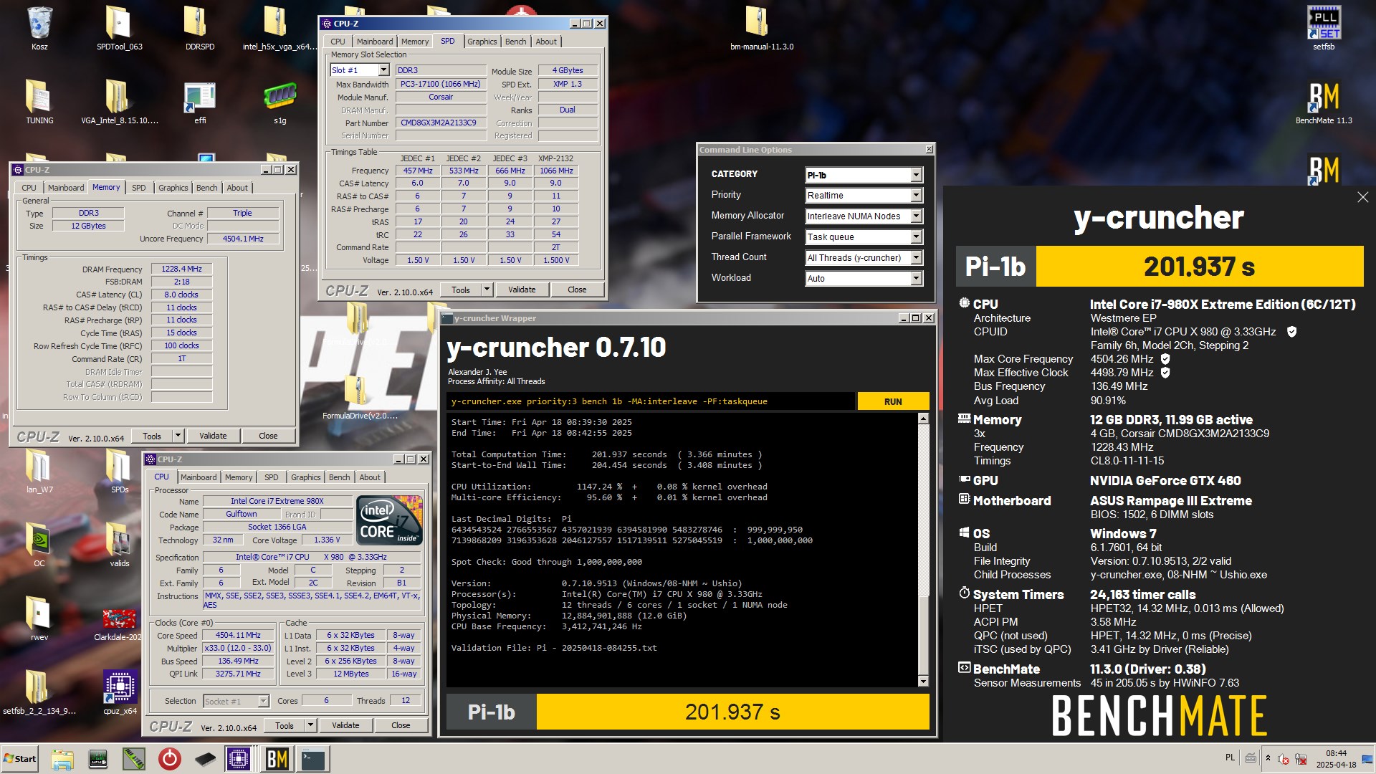The width and height of the screenshot is (1376, 774).
Task: Click the Part Number CMD8GX3M2A2133C9 field
Action: click(441, 123)
